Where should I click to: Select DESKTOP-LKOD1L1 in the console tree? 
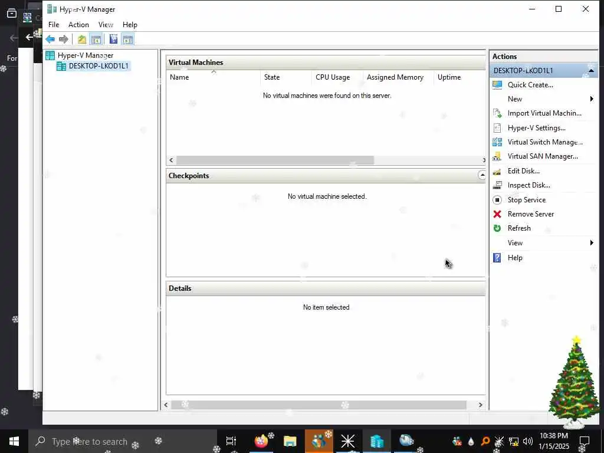point(99,66)
